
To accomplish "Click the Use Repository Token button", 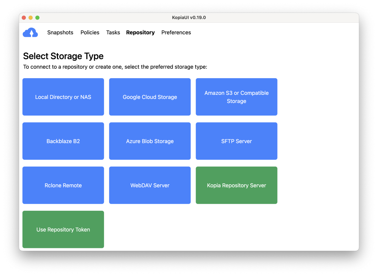I will pos(63,229).
